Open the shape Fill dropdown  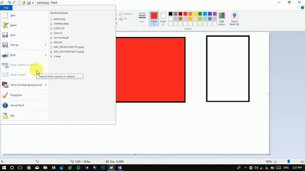tap(124, 19)
